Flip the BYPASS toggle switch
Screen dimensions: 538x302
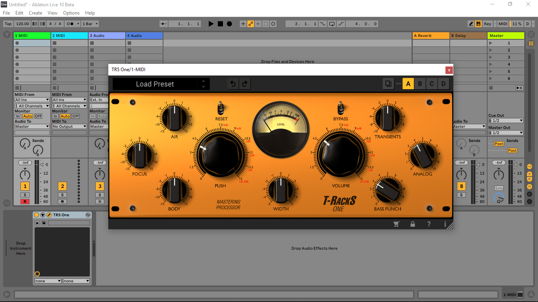coord(341,107)
